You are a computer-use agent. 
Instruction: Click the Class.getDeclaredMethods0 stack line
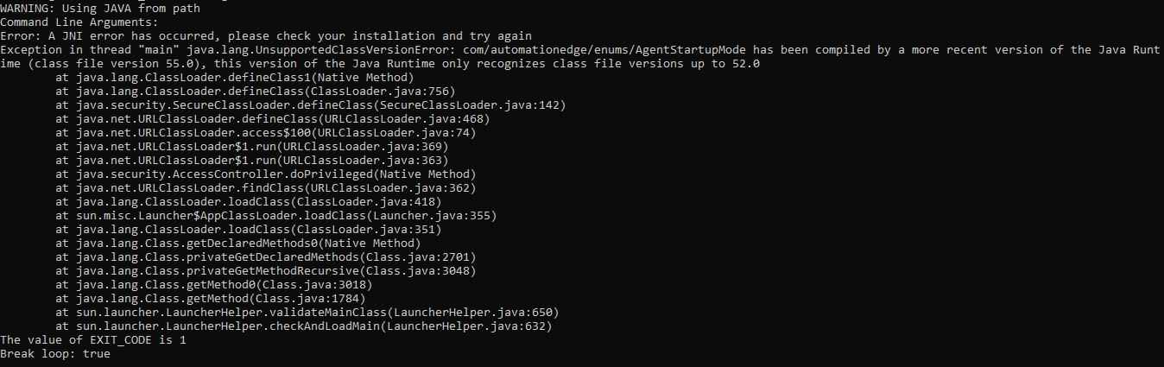pyautogui.click(x=238, y=243)
